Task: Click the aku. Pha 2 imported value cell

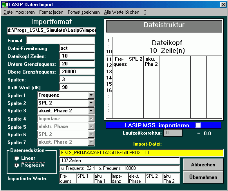Action: click(172, 178)
